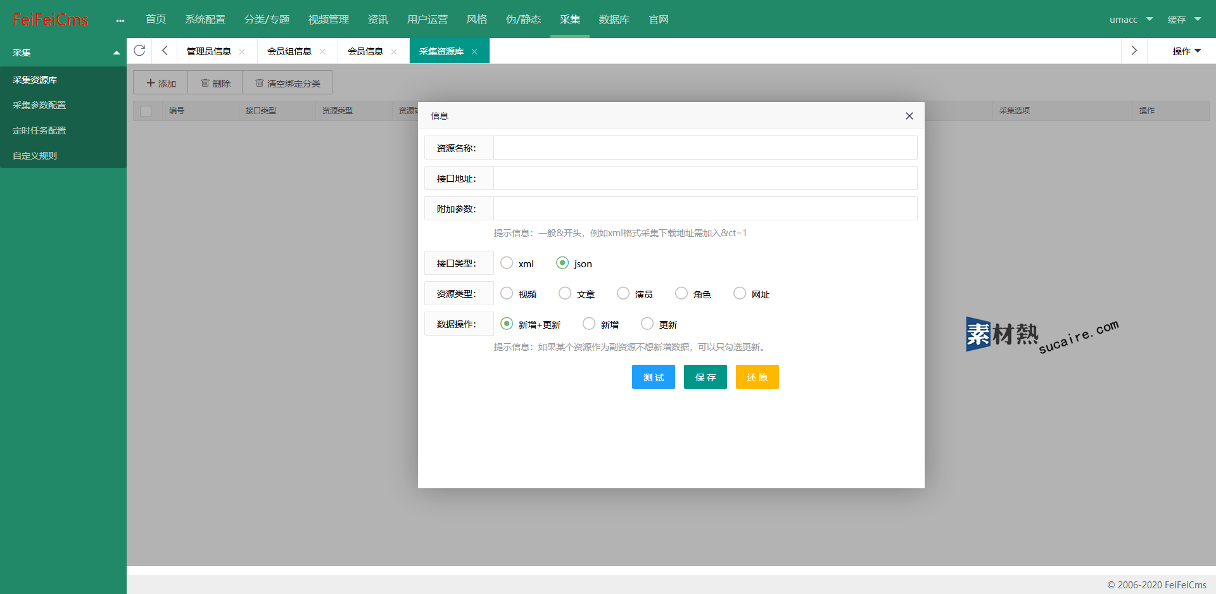Open the 数据库 top menu
This screenshot has height=594, width=1216.
[614, 20]
